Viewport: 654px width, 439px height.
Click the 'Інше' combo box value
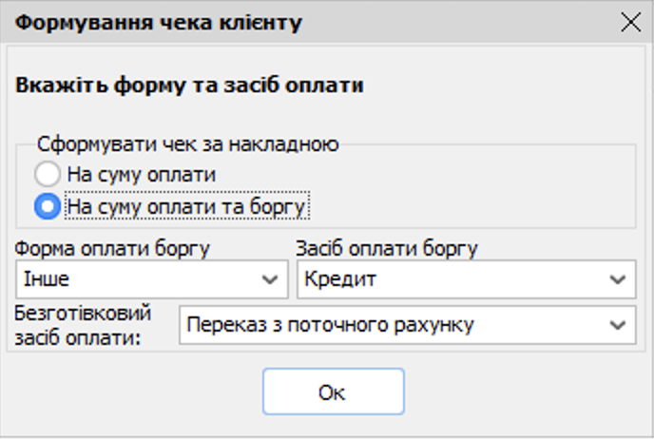point(133,280)
